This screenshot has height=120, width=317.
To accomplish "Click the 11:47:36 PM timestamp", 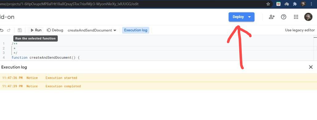I will click(x=13, y=78).
